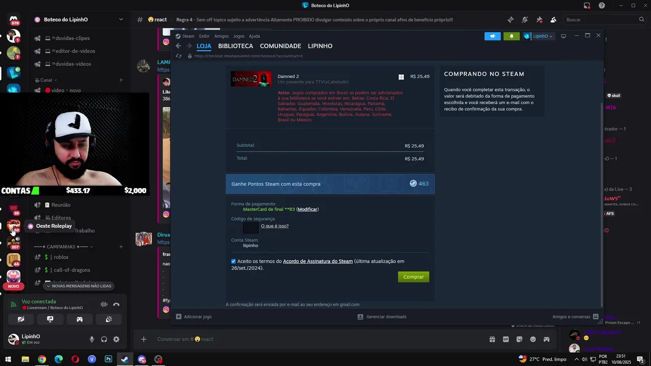
Task: Open Discord user settings gear
Action: (x=116, y=339)
